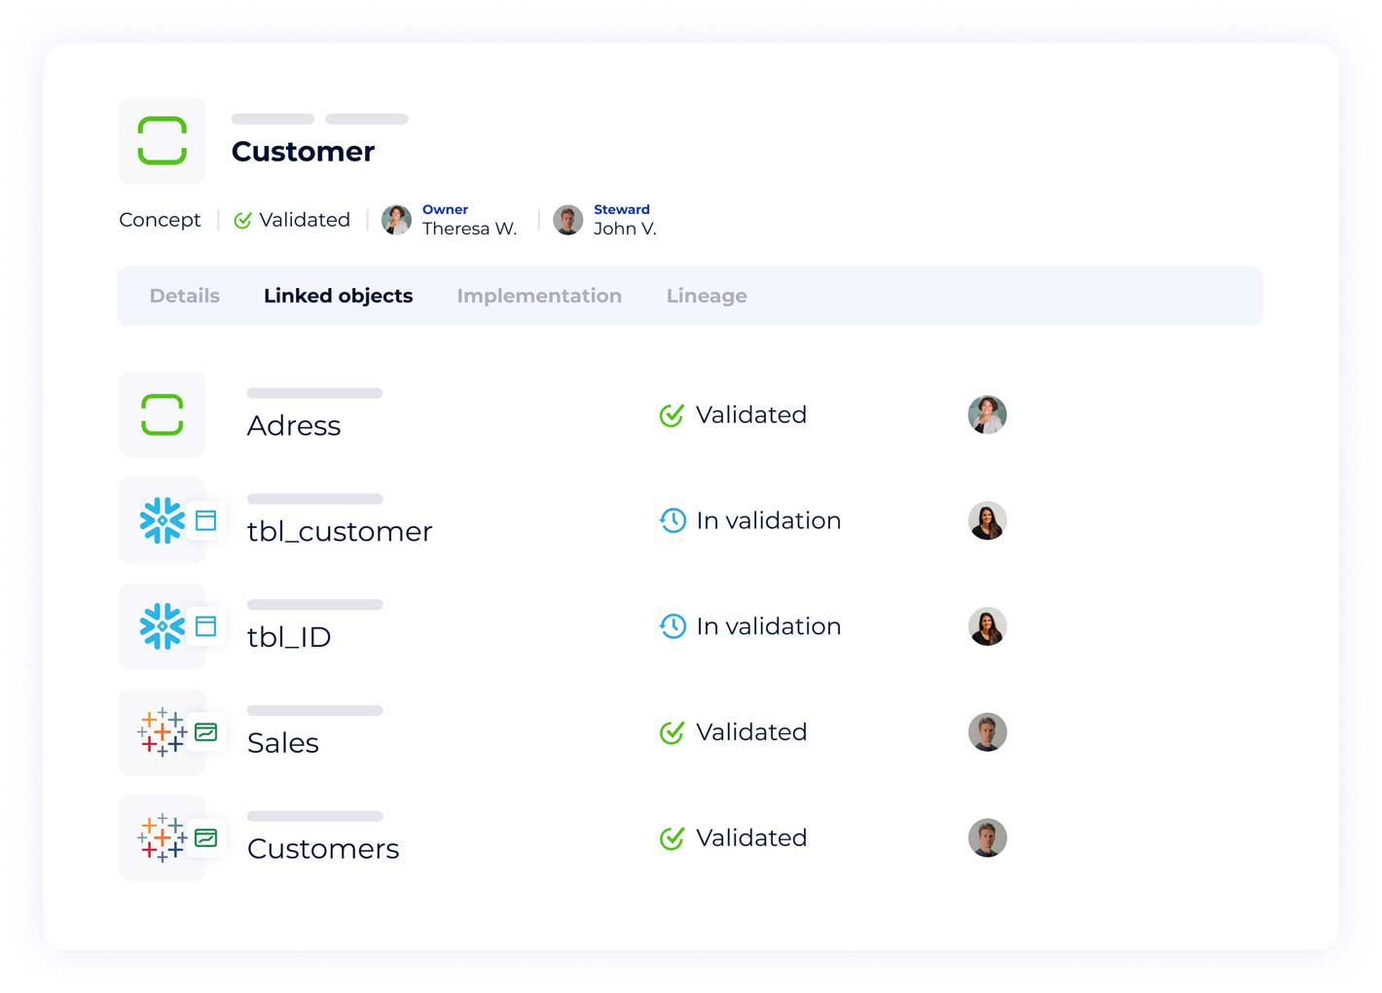Click the table type icon beside tbl_ID
Screen dimensions: 1382x993
click(206, 626)
